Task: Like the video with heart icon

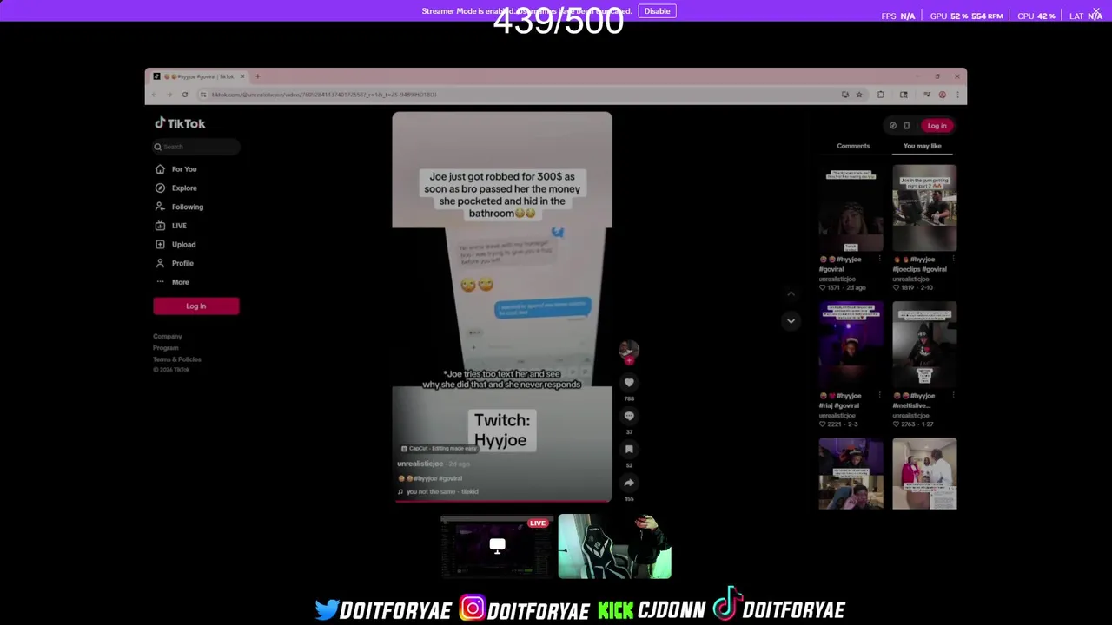Action: pyautogui.click(x=629, y=383)
